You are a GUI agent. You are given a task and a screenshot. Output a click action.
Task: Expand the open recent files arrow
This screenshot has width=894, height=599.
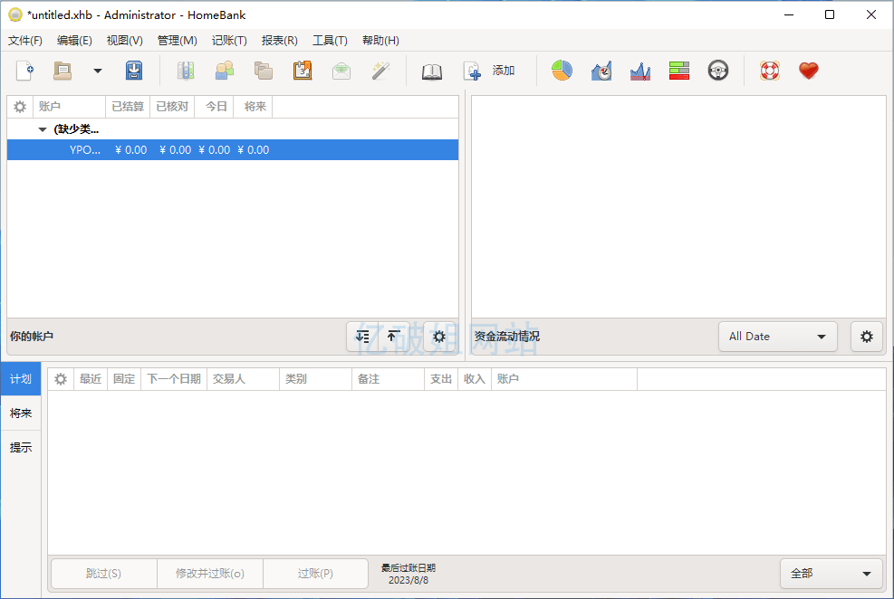point(98,71)
